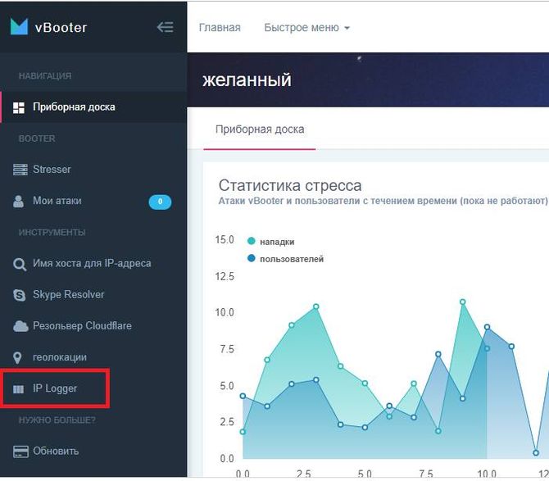
Task: Open Резольвер Cloudflare tool
Action: click(x=82, y=326)
